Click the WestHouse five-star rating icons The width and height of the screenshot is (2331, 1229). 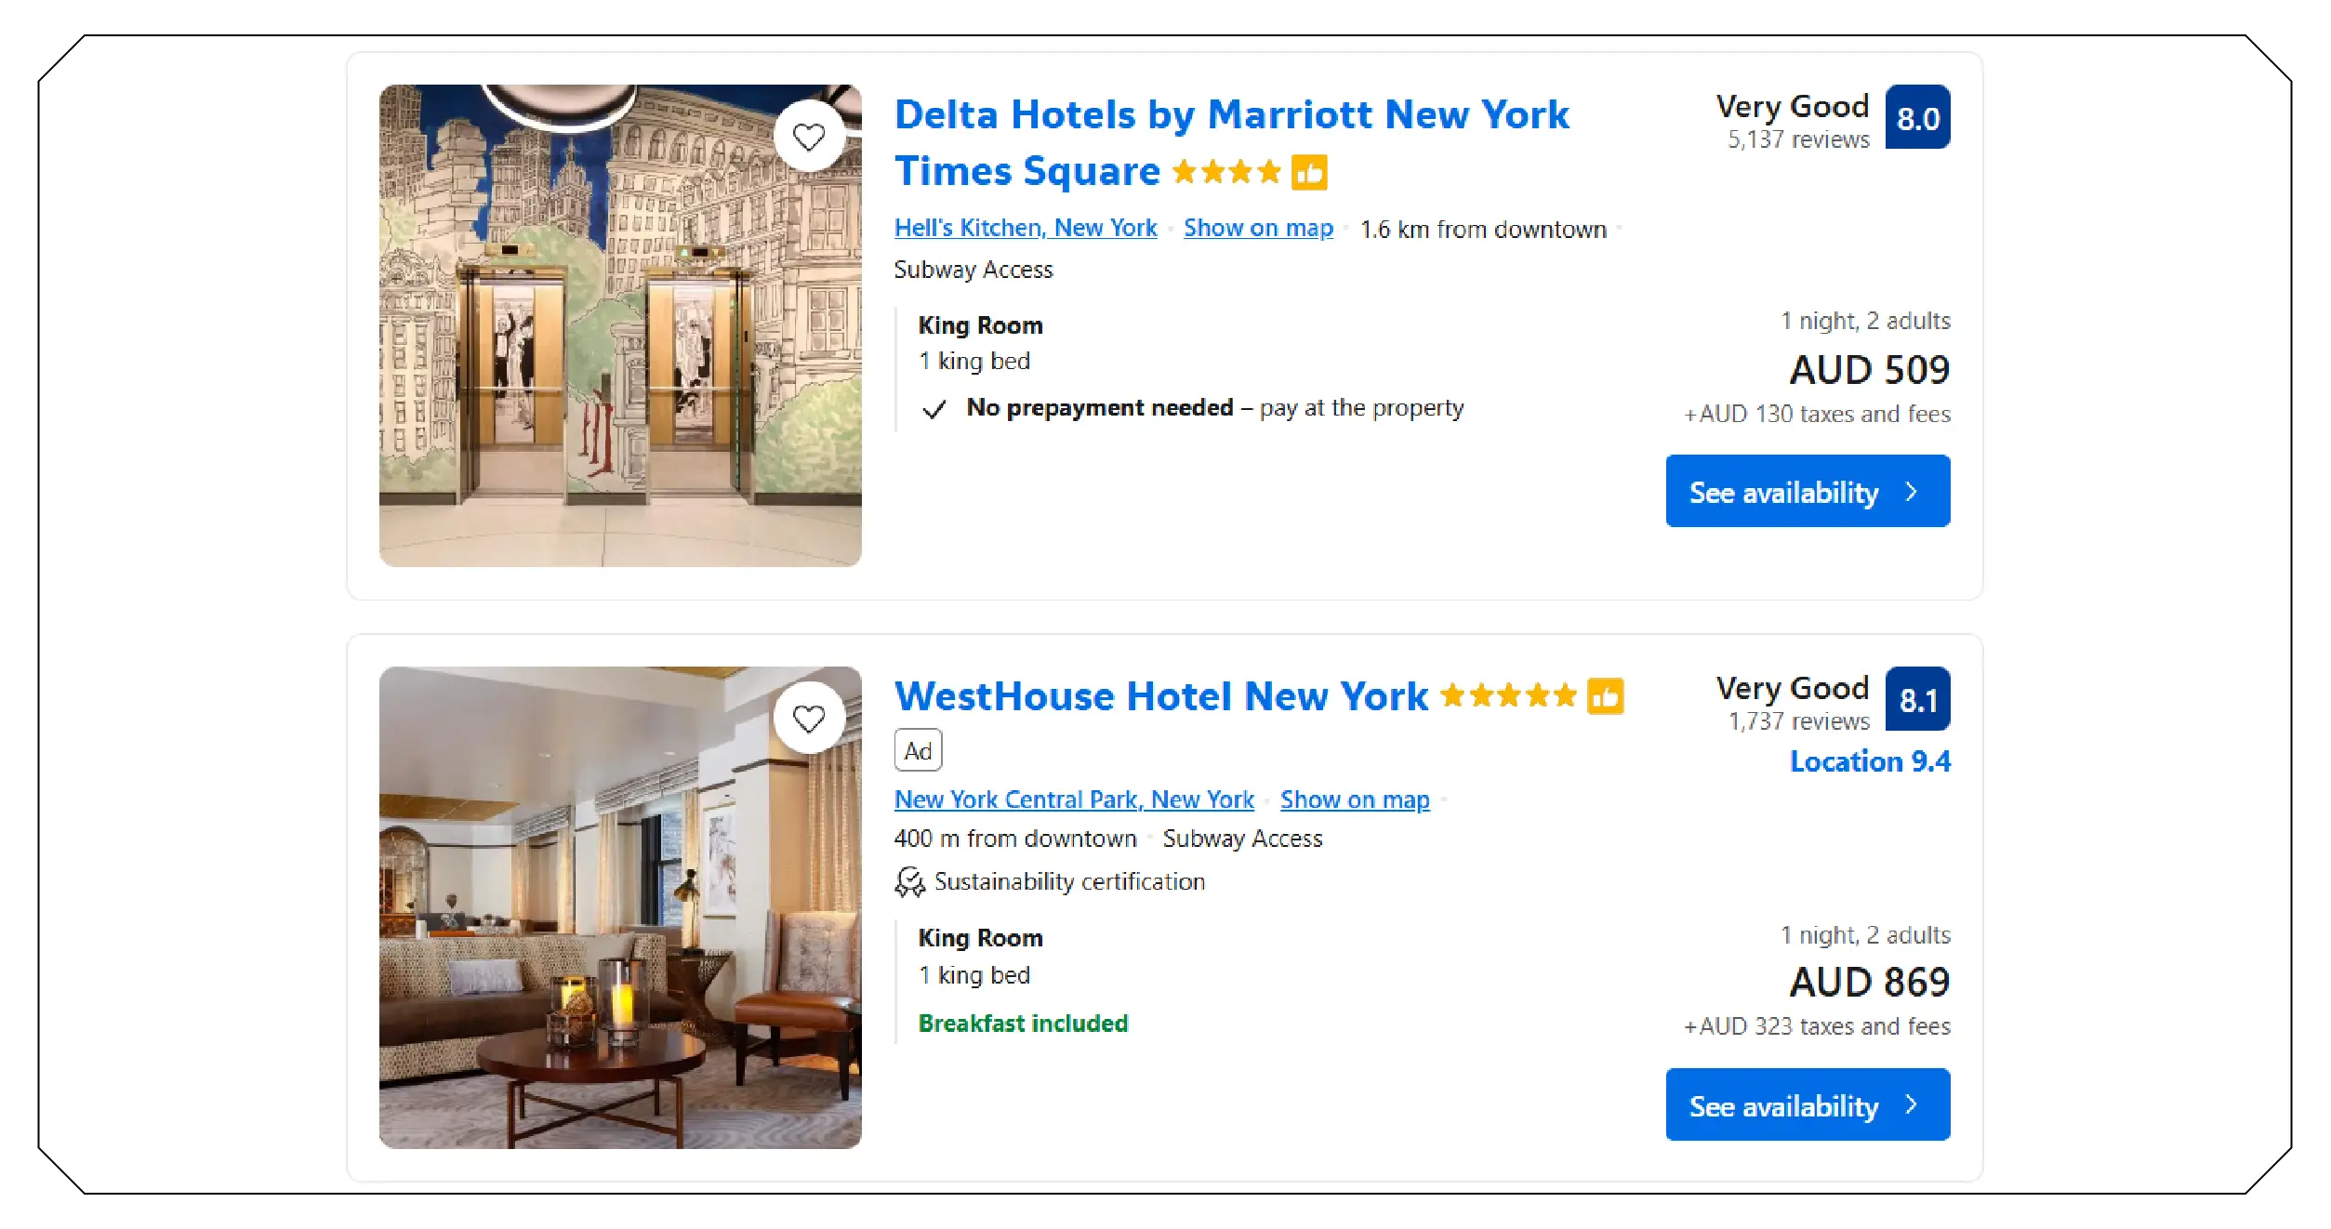point(1508,695)
